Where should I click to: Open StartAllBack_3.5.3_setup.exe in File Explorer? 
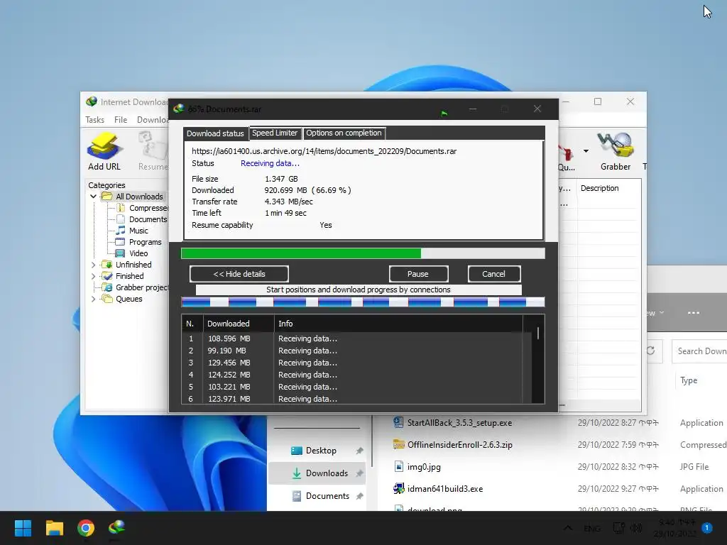(459, 423)
